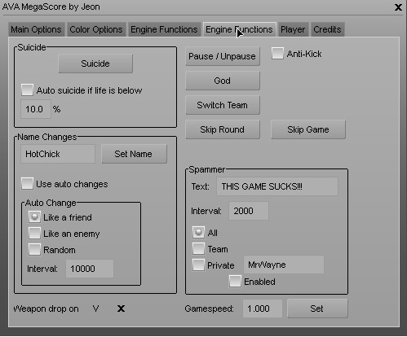This screenshot has width=407, height=337.
Task: Focus the Gamespeed input field
Action: 263,309
